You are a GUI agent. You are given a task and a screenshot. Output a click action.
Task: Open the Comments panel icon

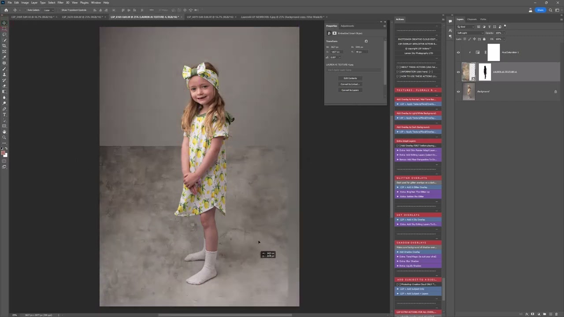point(450,21)
